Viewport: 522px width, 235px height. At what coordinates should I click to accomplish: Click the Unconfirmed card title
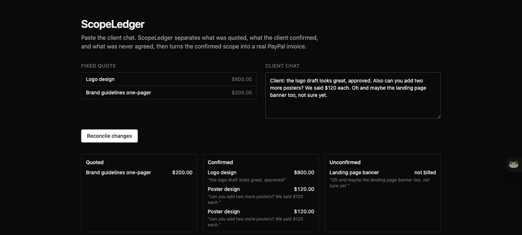point(345,162)
